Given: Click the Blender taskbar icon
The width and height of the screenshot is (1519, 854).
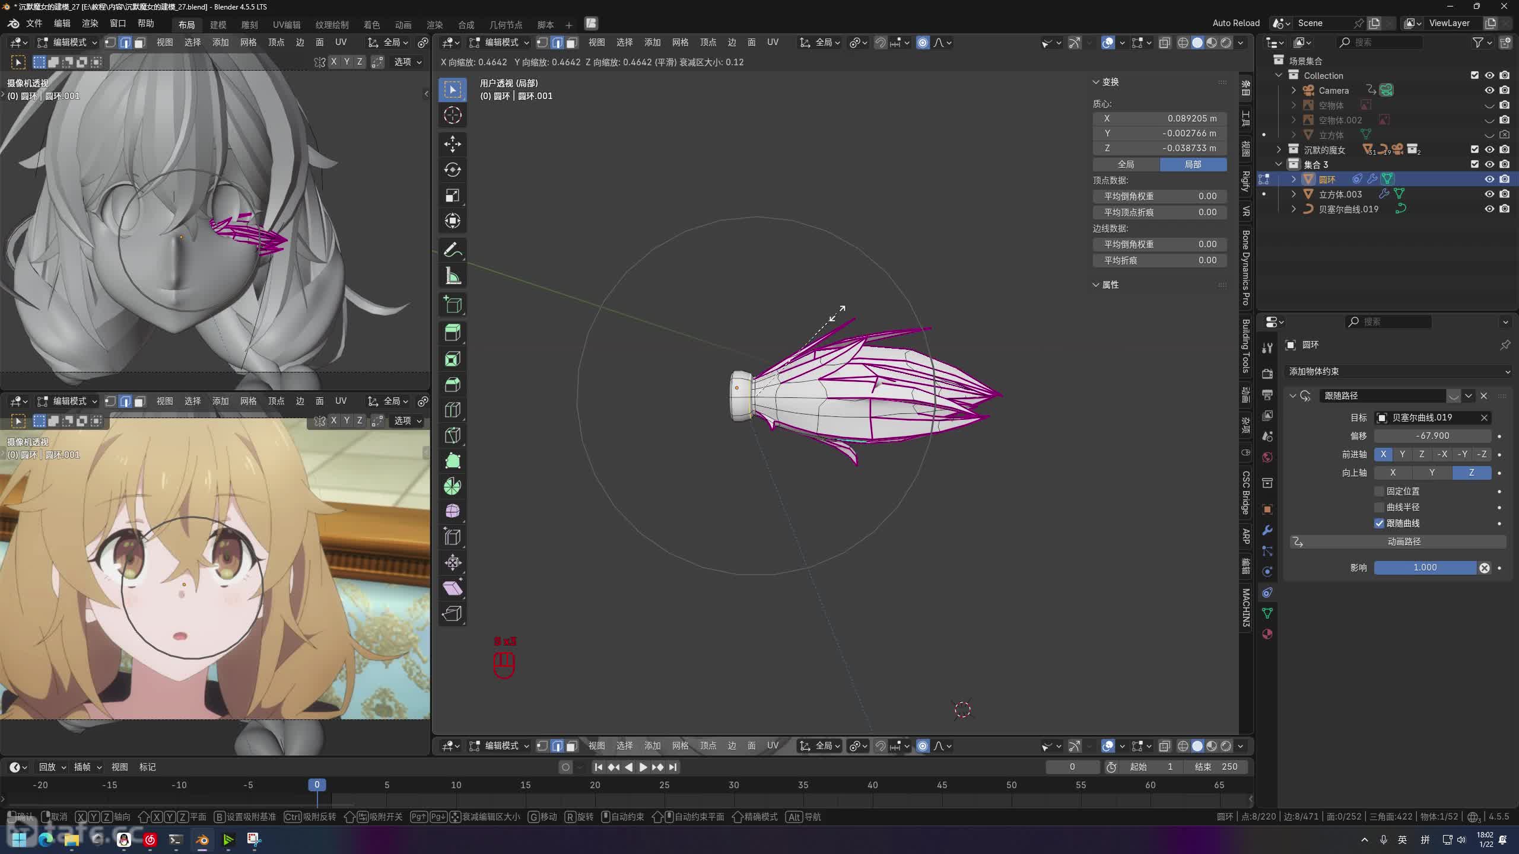Looking at the screenshot, I should click(x=202, y=839).
